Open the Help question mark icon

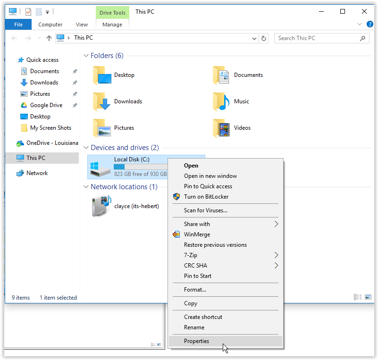click(x=370, y=24)
